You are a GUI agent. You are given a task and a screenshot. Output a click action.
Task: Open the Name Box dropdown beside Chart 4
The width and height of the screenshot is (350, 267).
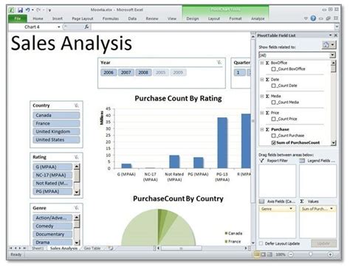pos(59,27)
